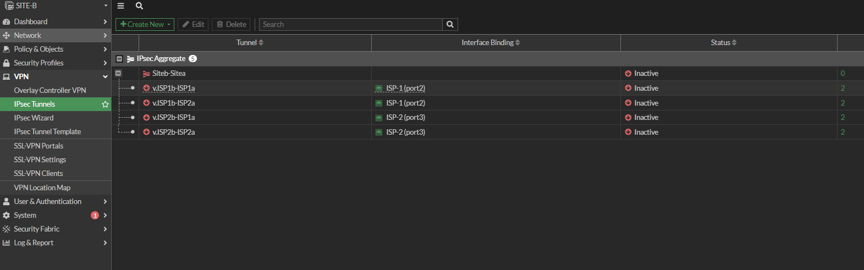This screenshot has width=864, height=270.
Task: Expand the Policy & Objects menu
Action: 55,49
